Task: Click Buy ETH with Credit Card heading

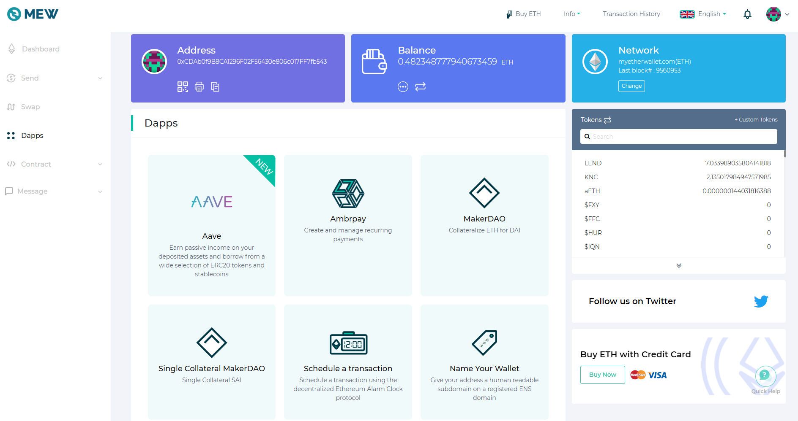Action: (x=635, y=354)
